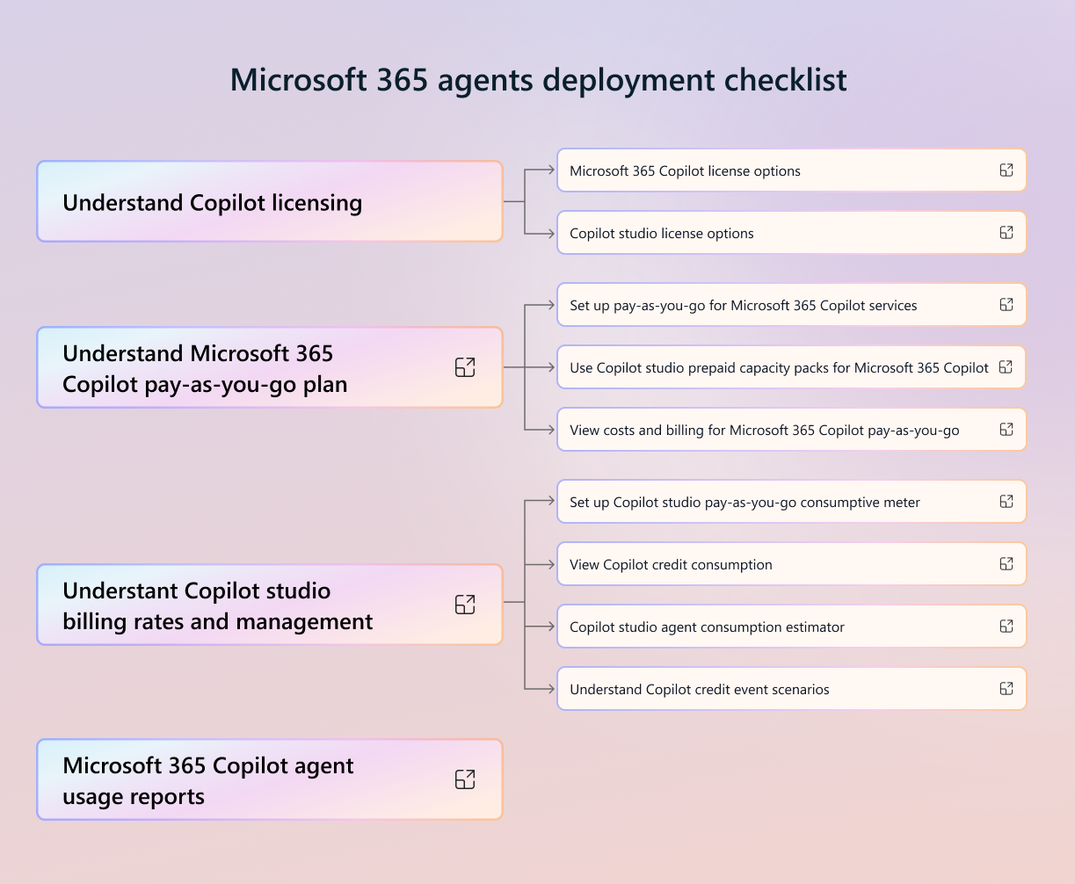Click open-link icon on prepaid capacity packs row

click(x=1006, y=367)
